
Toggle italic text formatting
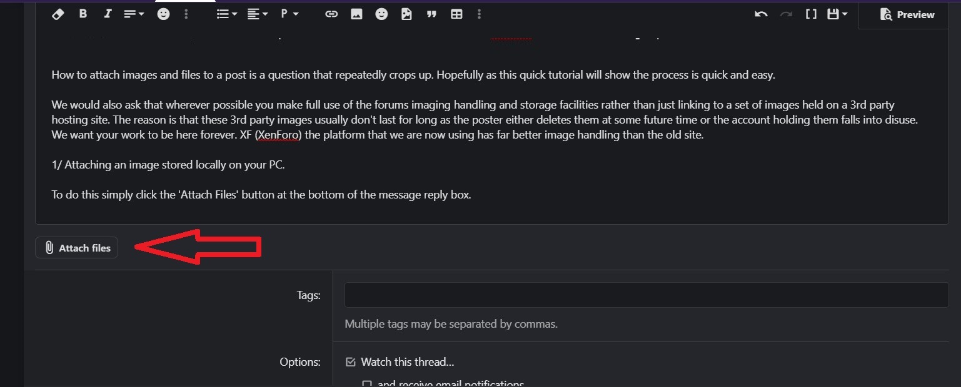tap(108, 14)
